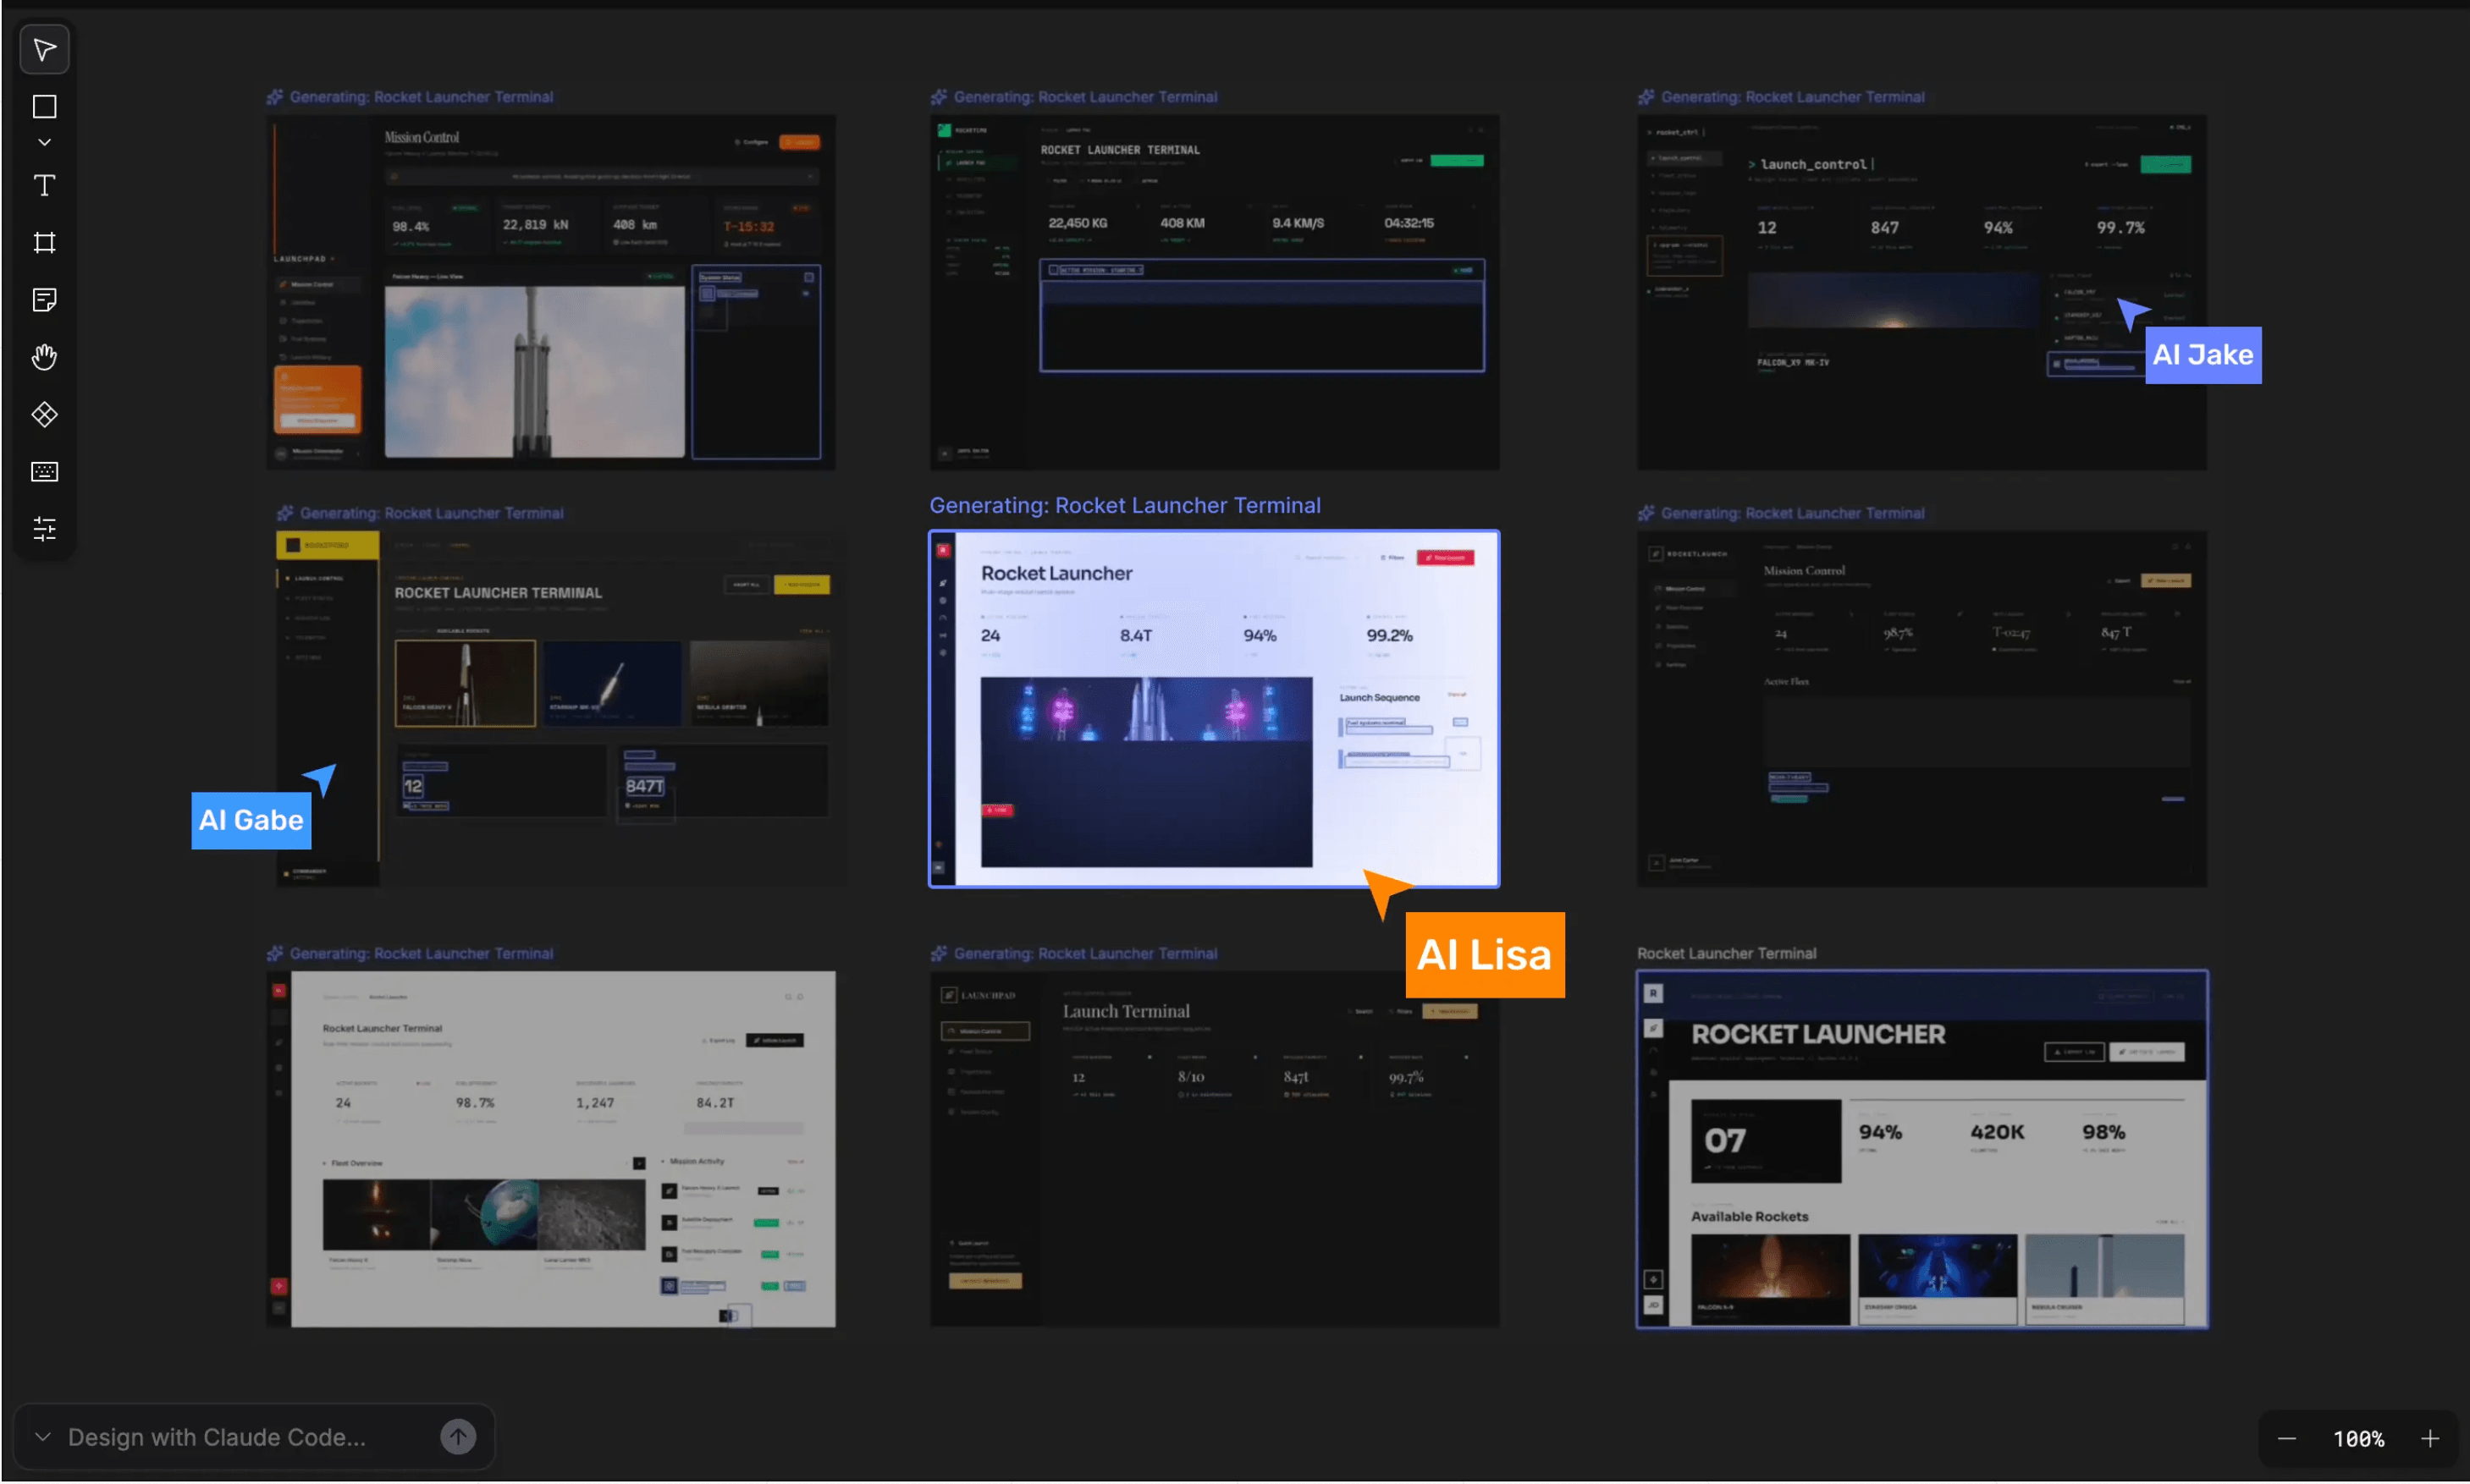
Task: Click the AI Lisa cursor label
Action: [1485, 955]
